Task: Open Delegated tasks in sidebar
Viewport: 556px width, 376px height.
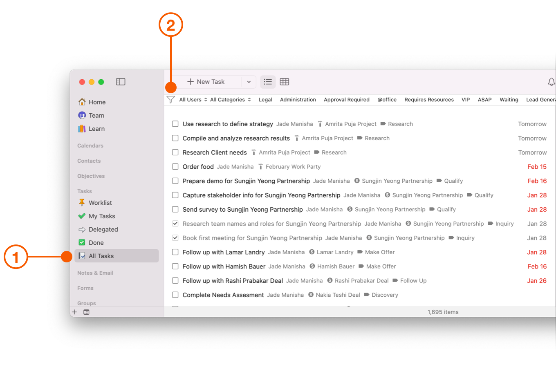Action: (x=103, y=230)
